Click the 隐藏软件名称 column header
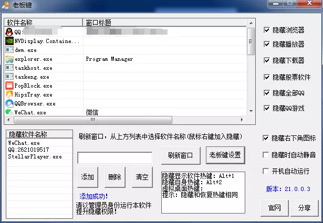The height and width of the screenshot is (223, 323). coord(39,134)
